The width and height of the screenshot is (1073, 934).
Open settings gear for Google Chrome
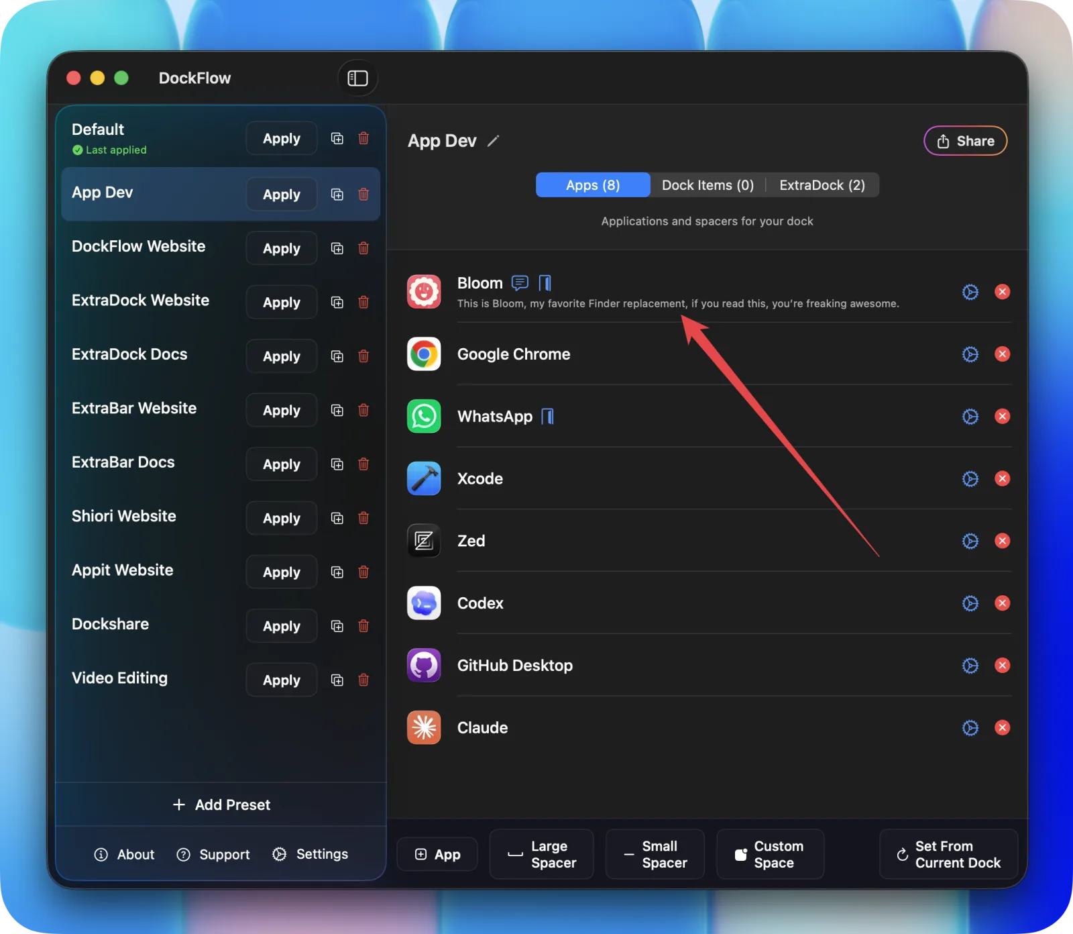970,354
